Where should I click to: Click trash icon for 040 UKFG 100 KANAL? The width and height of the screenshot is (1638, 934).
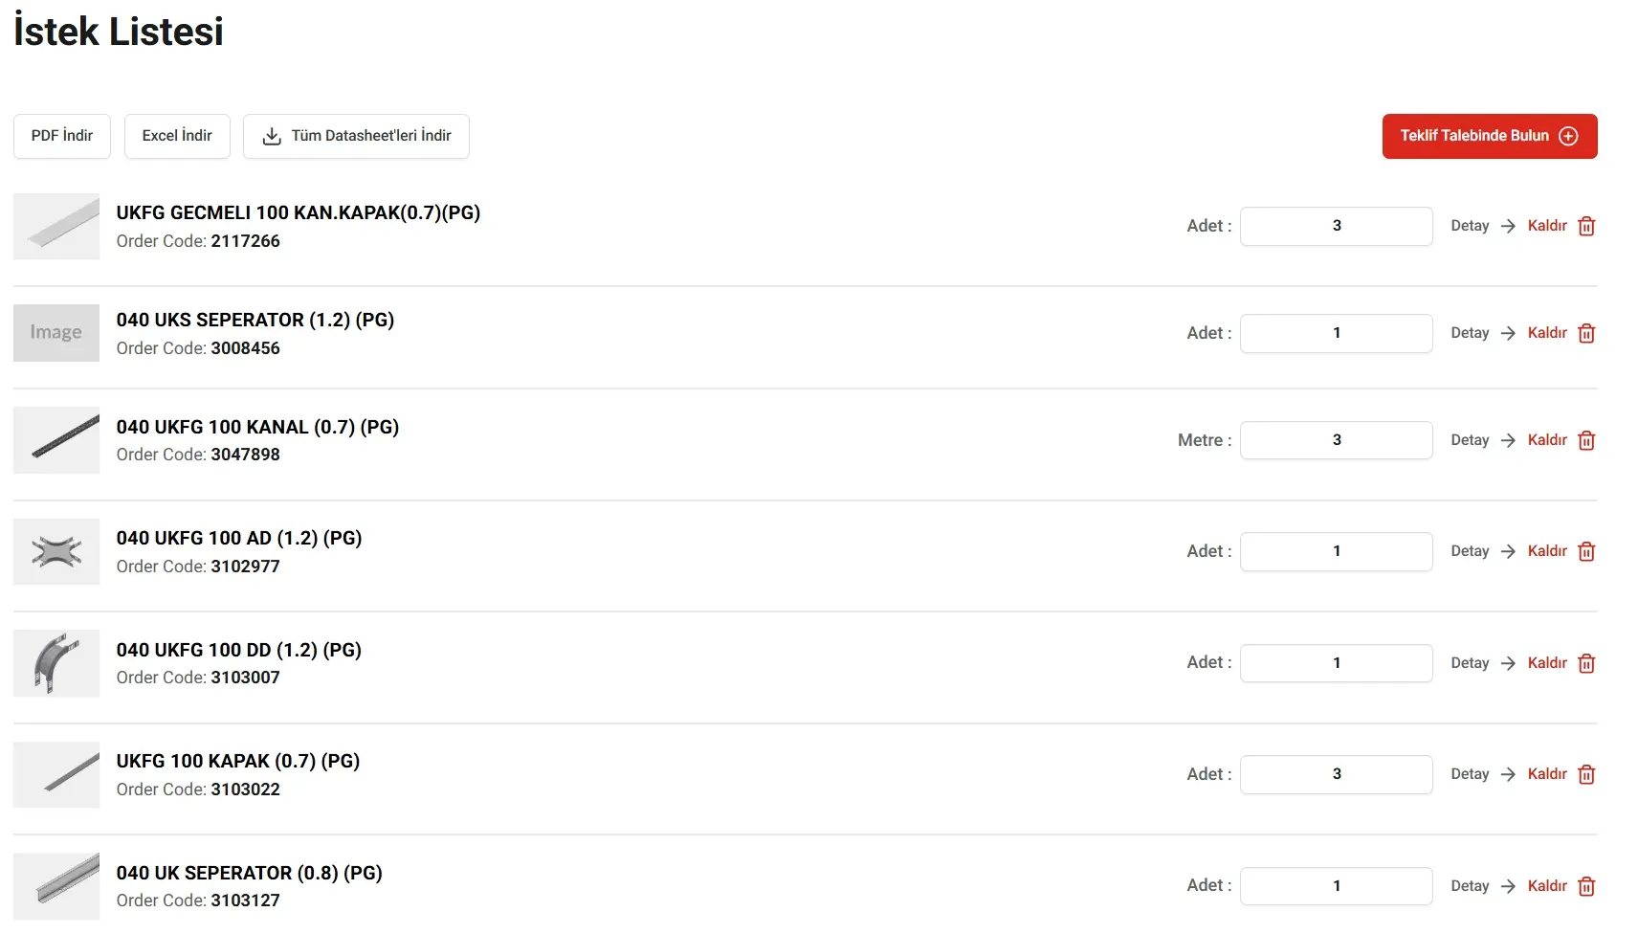click(1586, 441)
